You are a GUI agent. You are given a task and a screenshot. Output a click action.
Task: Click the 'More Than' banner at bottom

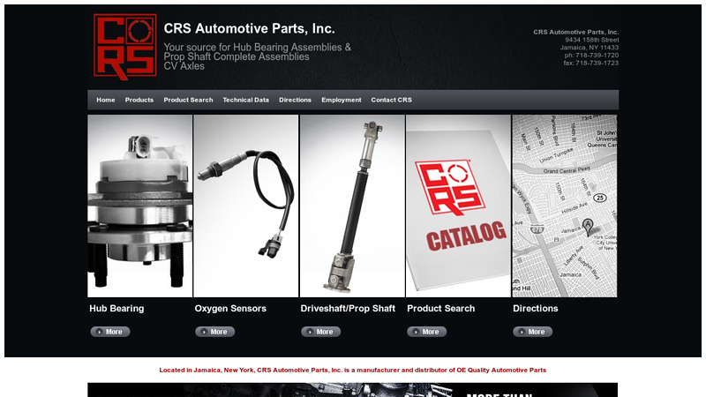(352, 390)
